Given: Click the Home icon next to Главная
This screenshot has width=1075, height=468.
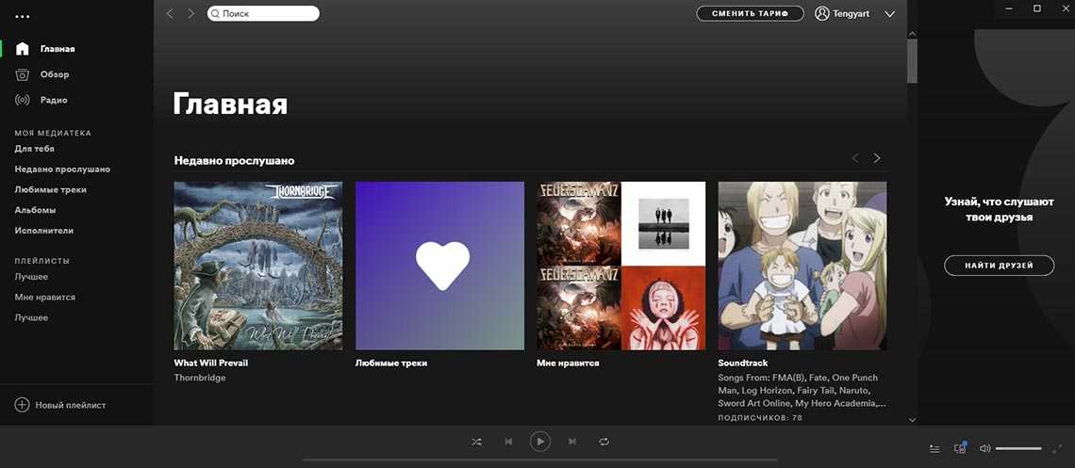Looking at the screenshot, I should (x=23, y=49).
